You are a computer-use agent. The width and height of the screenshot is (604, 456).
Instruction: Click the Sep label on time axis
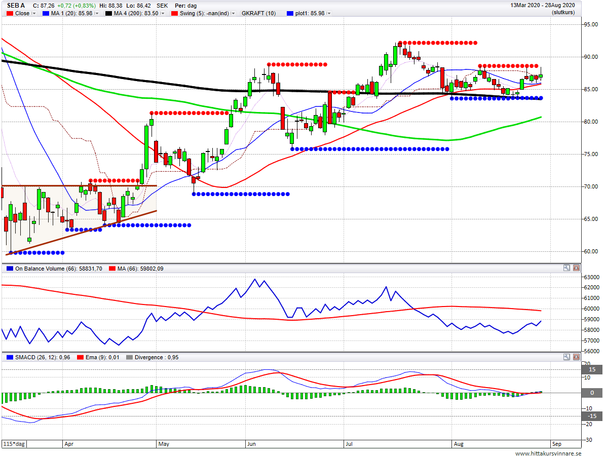[556, 444]
